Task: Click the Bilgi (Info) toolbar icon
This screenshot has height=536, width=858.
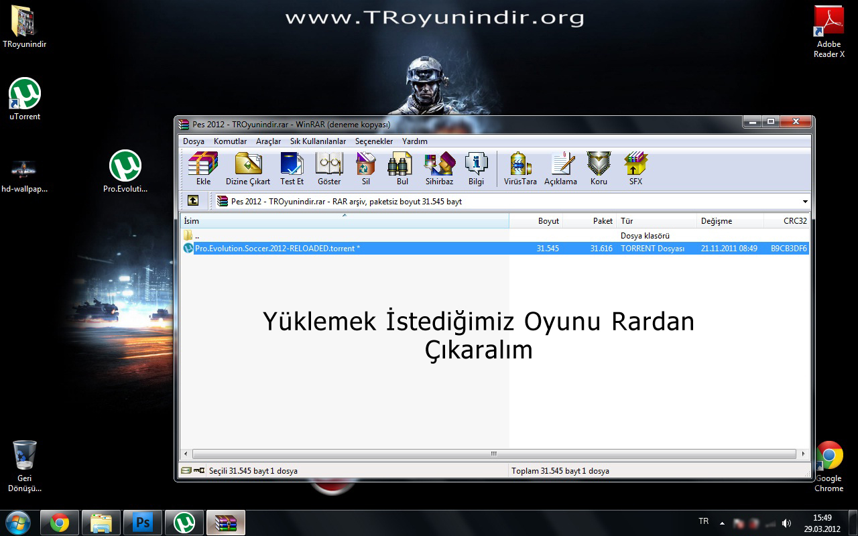Action: 476,169
